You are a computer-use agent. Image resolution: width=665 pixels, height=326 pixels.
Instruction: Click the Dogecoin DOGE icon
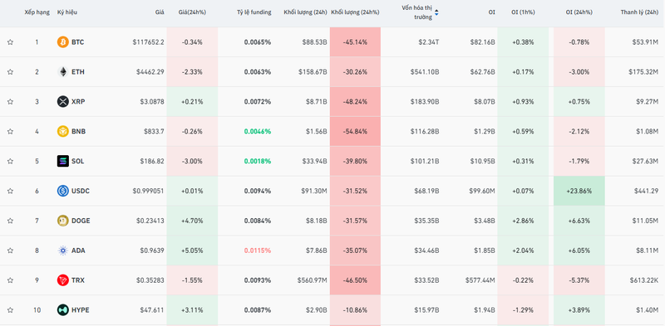pos(63,221)
